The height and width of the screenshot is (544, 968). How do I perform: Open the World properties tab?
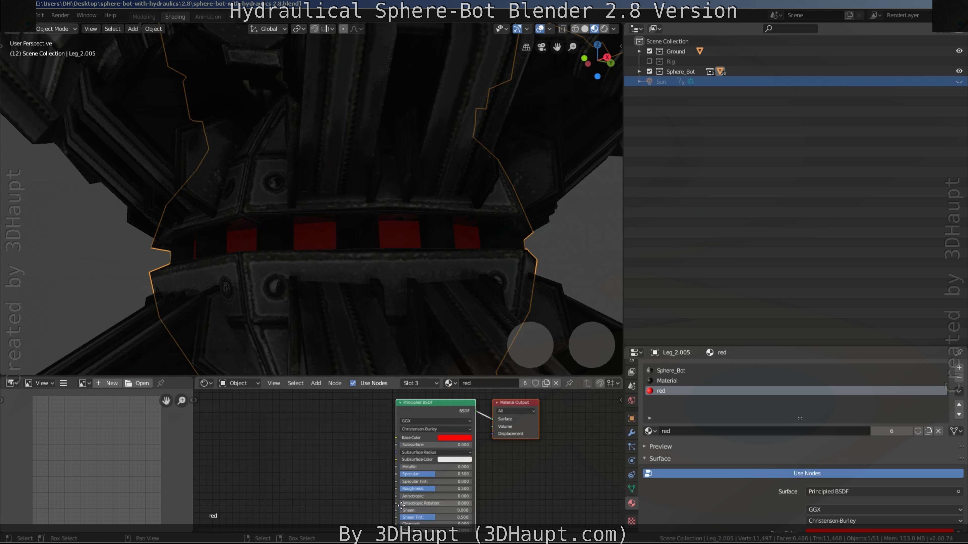pyautogui.click(x=632, y=400)
